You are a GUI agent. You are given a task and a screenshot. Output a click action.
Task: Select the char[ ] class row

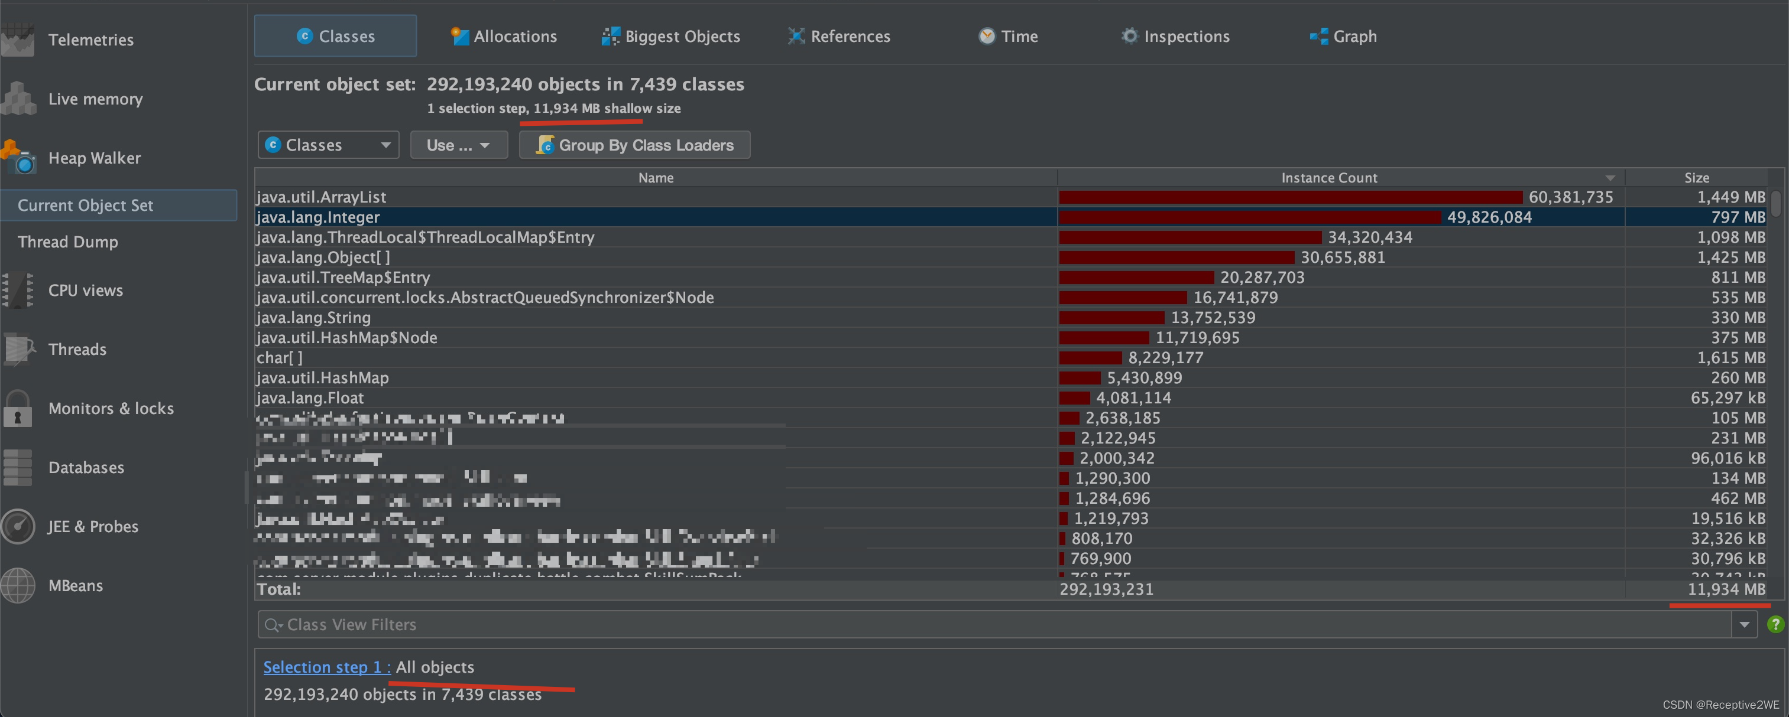pyautogui.click(x=1011, y=358)
